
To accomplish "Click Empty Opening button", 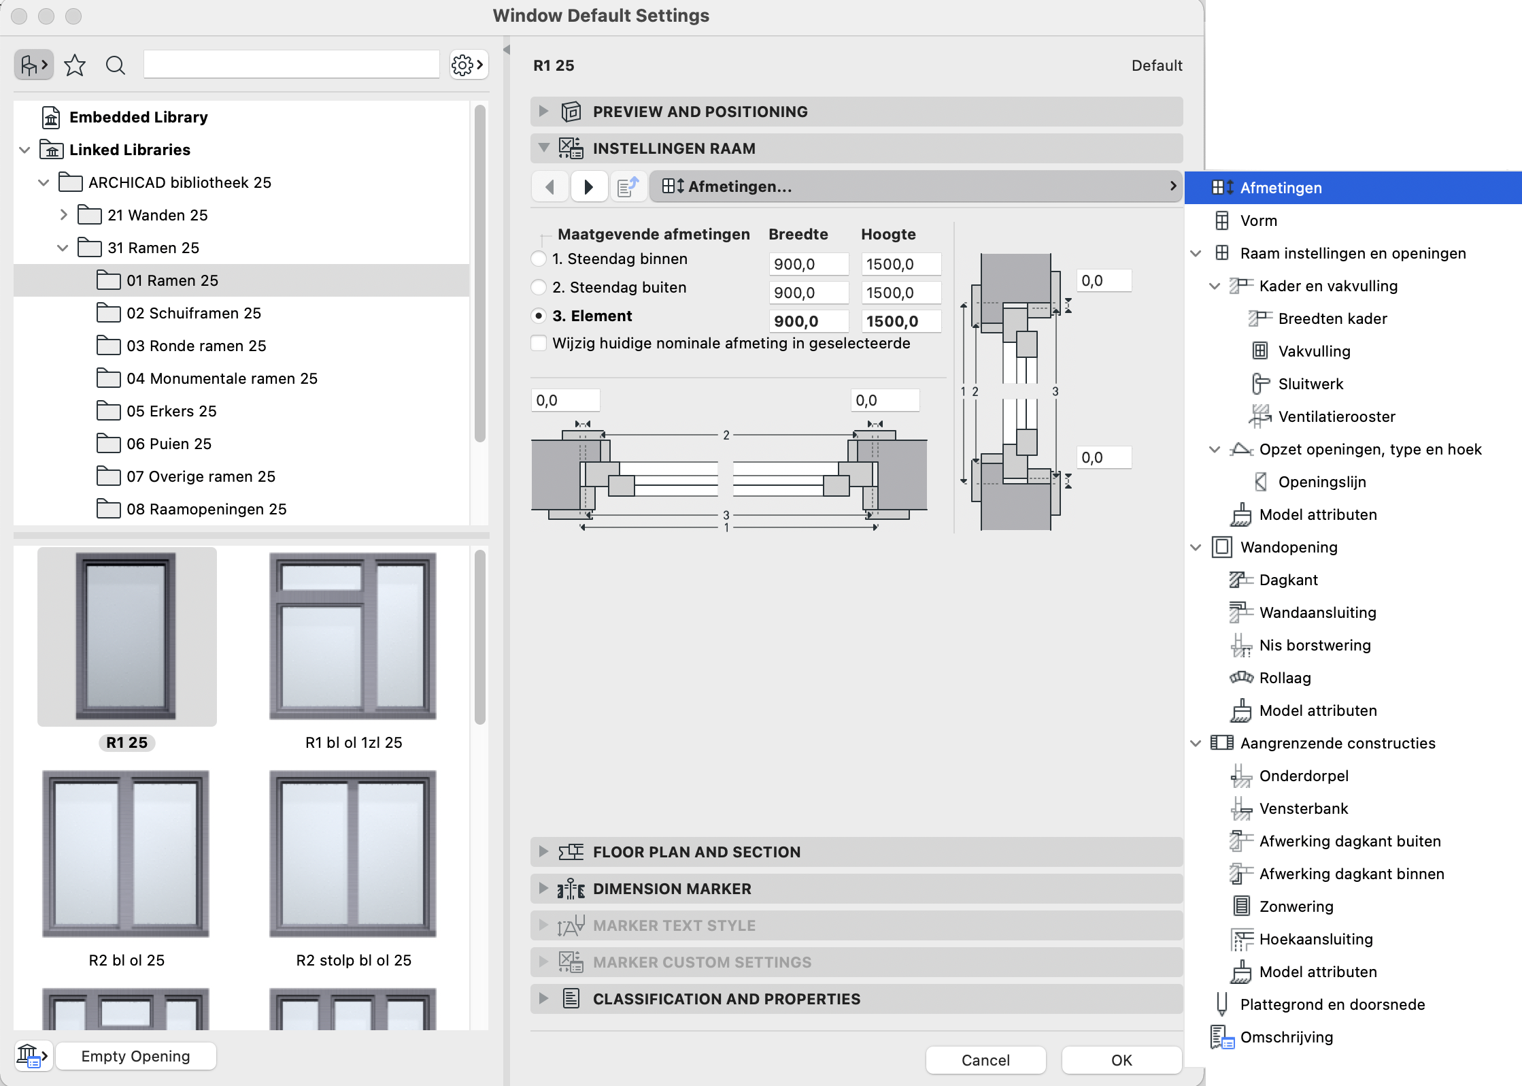I will 136,1056.
